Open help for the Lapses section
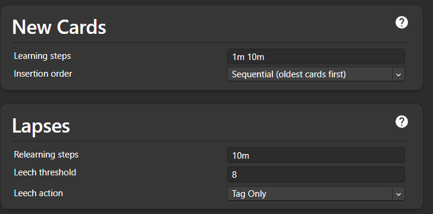433x214 pixels. click(401, 121)
